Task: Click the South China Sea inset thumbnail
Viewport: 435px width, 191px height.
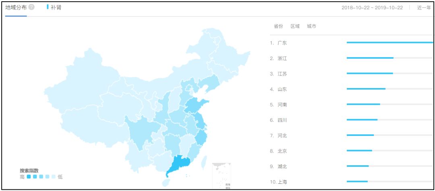Action: click(222, 175)
